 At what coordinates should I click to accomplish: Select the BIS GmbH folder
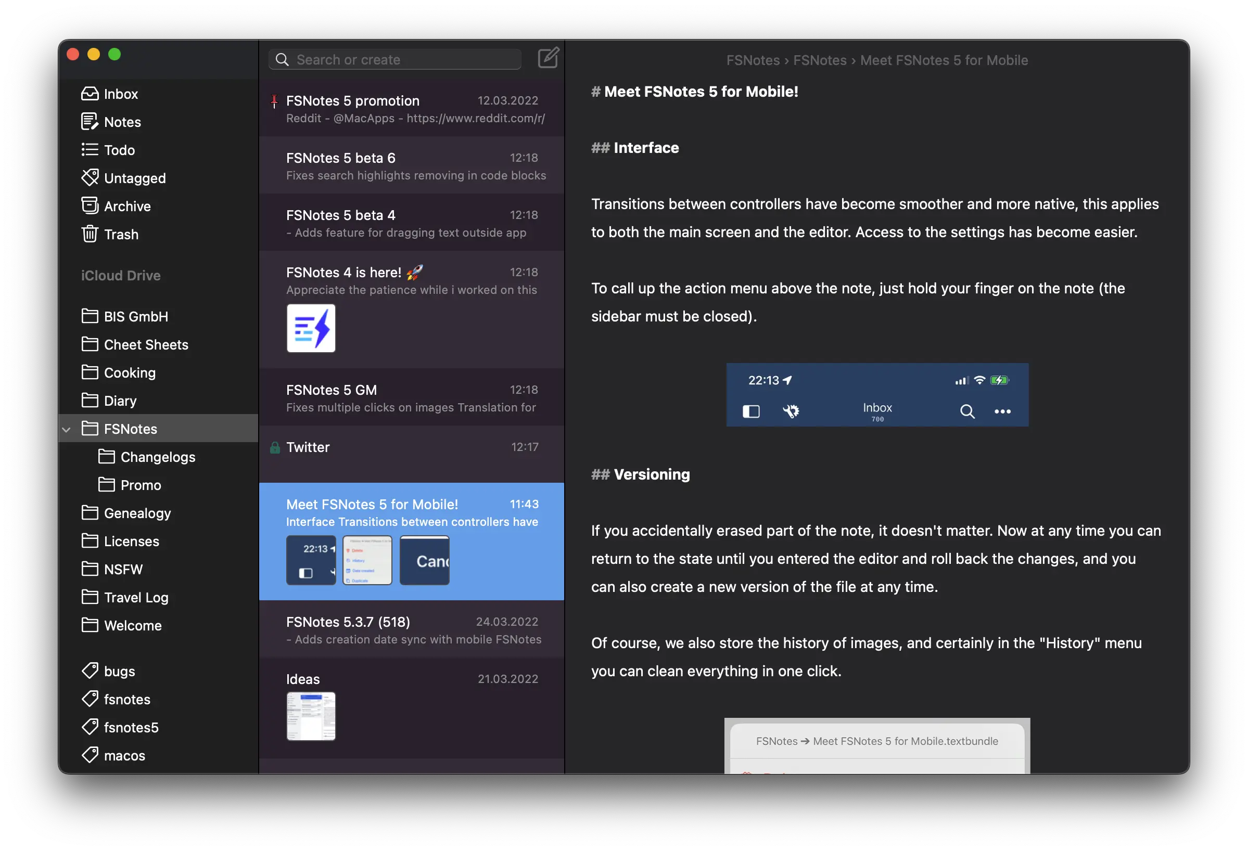(158, 317)
